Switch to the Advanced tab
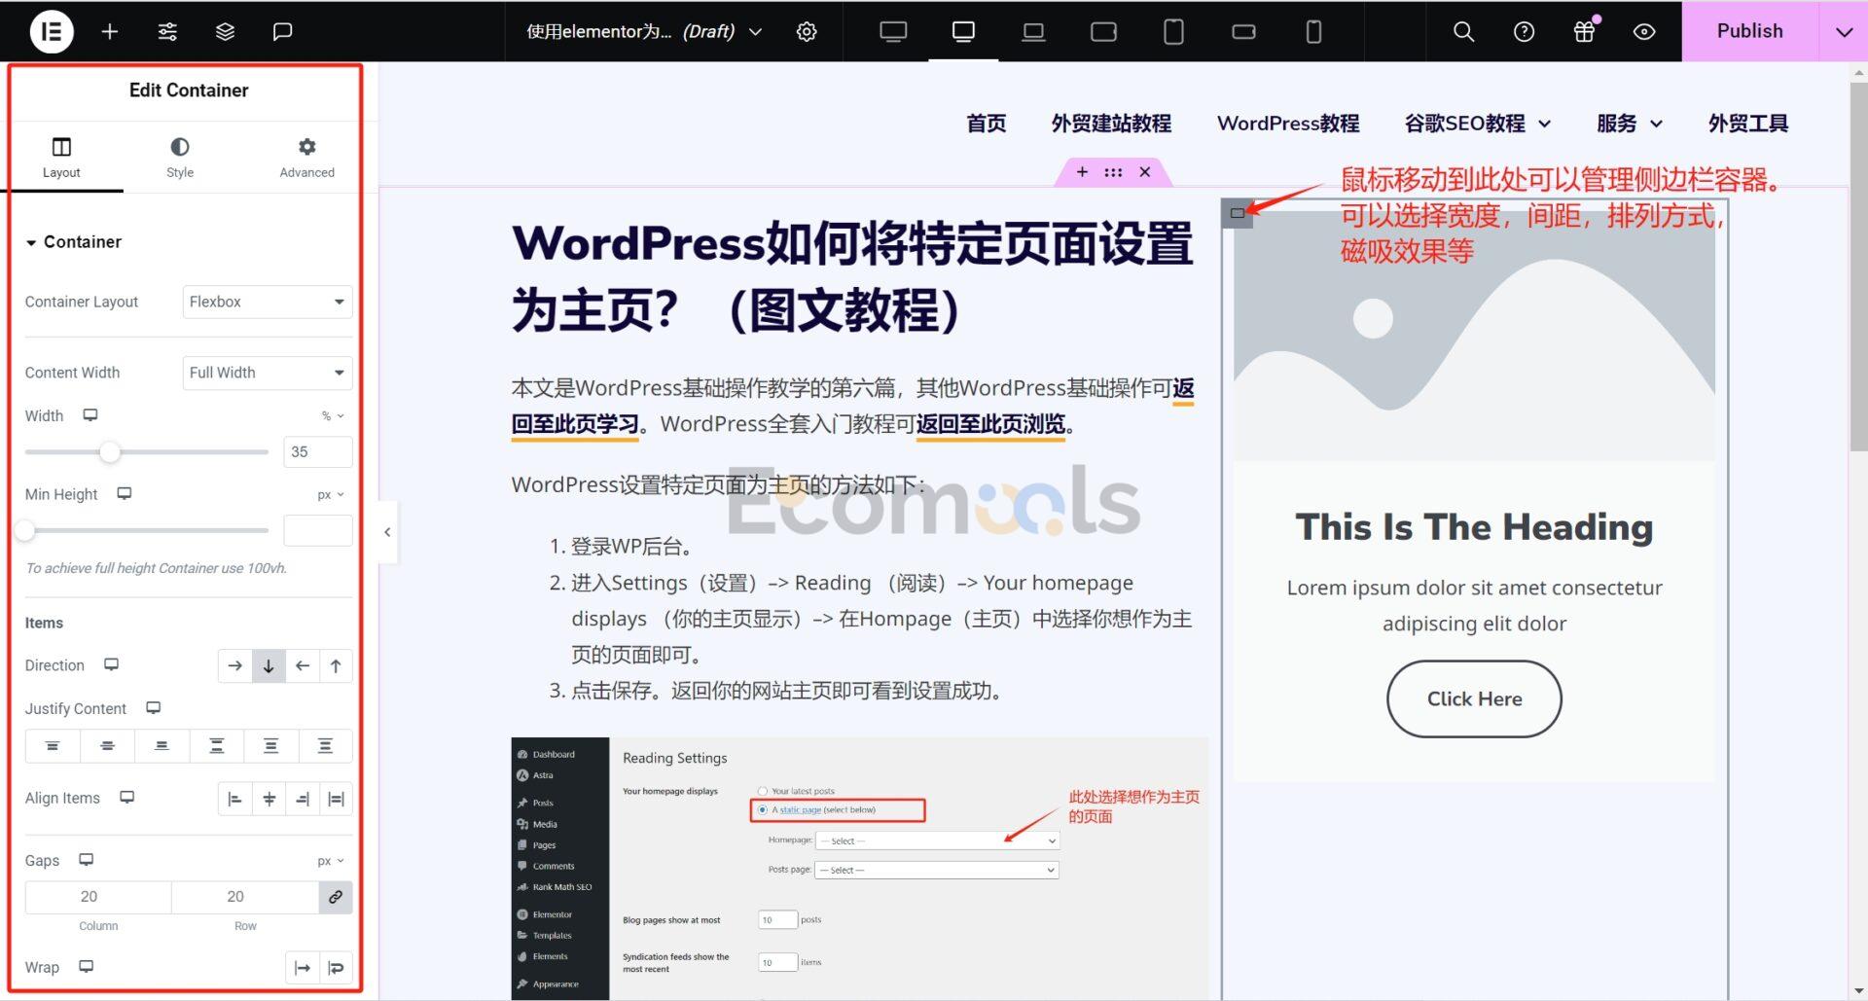Screen dimensions: 1868x1001 [306, 157]
